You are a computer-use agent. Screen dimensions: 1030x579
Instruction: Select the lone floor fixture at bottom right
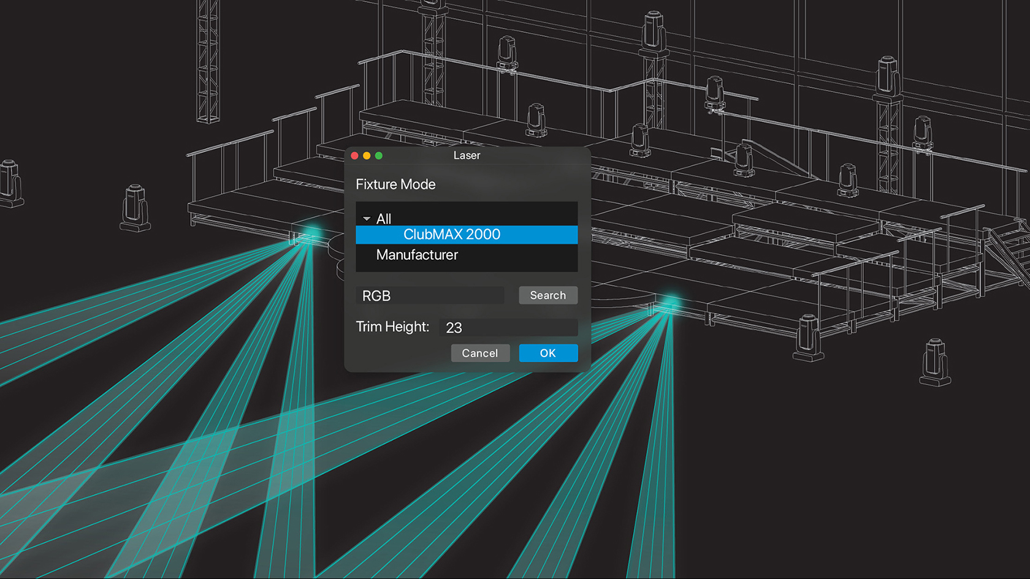pos(935,362)
